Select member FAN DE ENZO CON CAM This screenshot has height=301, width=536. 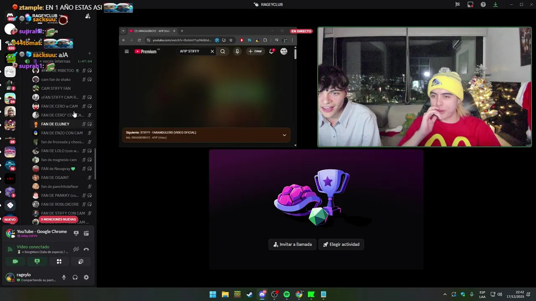coord(63,133)
